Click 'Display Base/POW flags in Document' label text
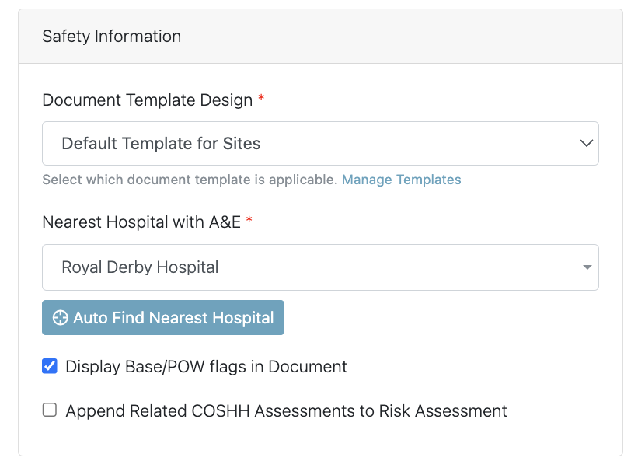Screen dimensions: 631x468 coord(206,367)
